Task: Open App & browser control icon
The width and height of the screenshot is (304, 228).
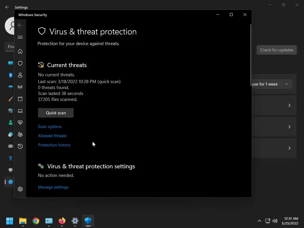Action: (x=20, y=99)
